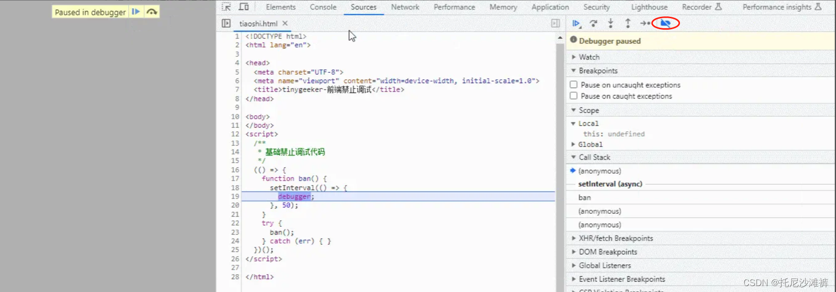The width and height of the screenshot is (836, 292).
Task: Open the Memory tab
Action: pos(503,7)
